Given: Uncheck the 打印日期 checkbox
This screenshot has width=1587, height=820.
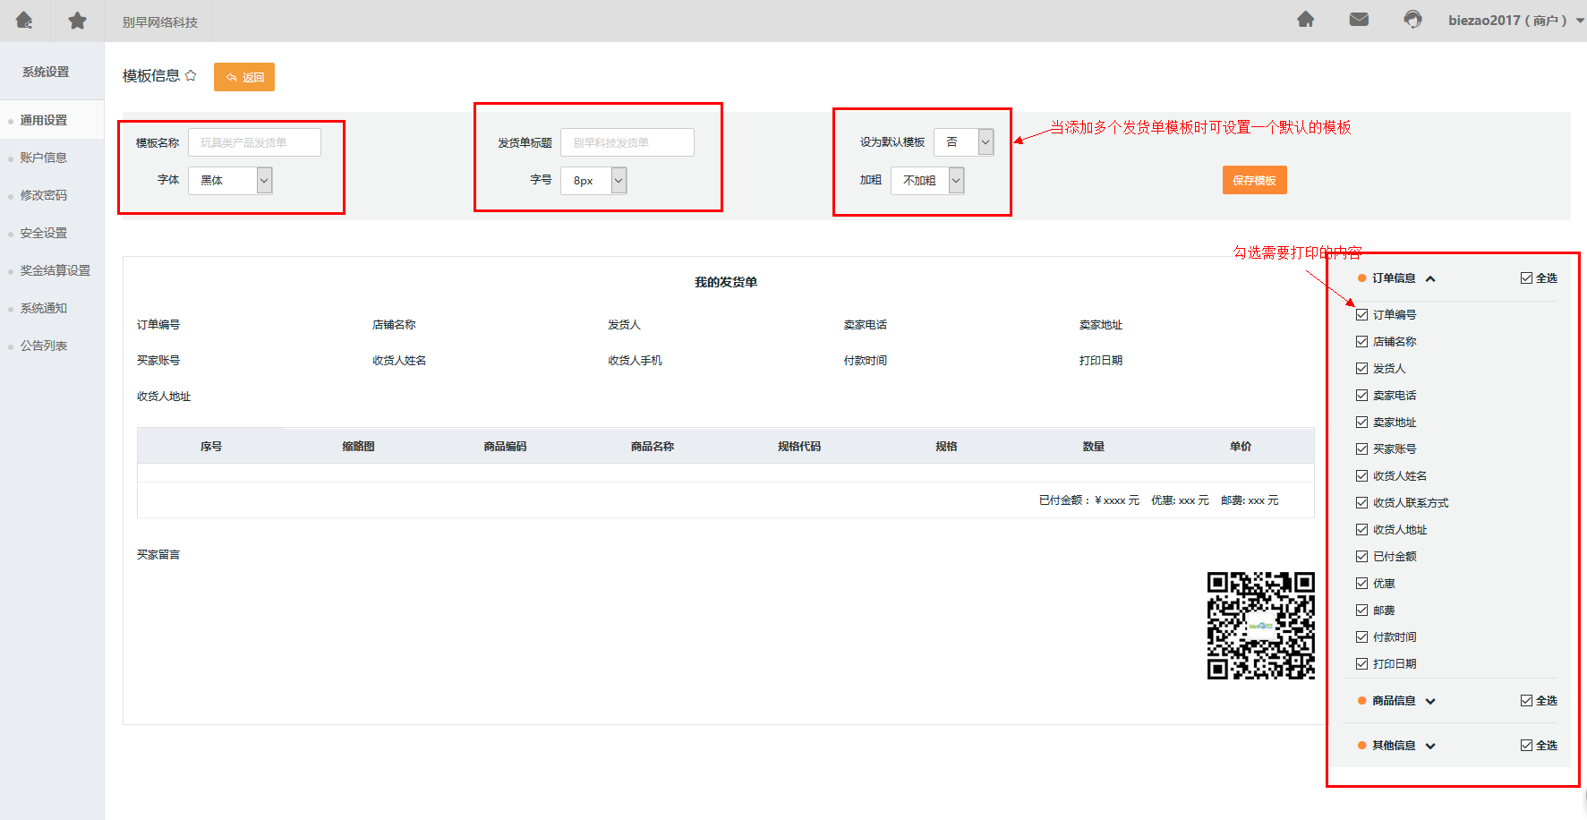Looking at the screenshot, I should coord(1361,663).
